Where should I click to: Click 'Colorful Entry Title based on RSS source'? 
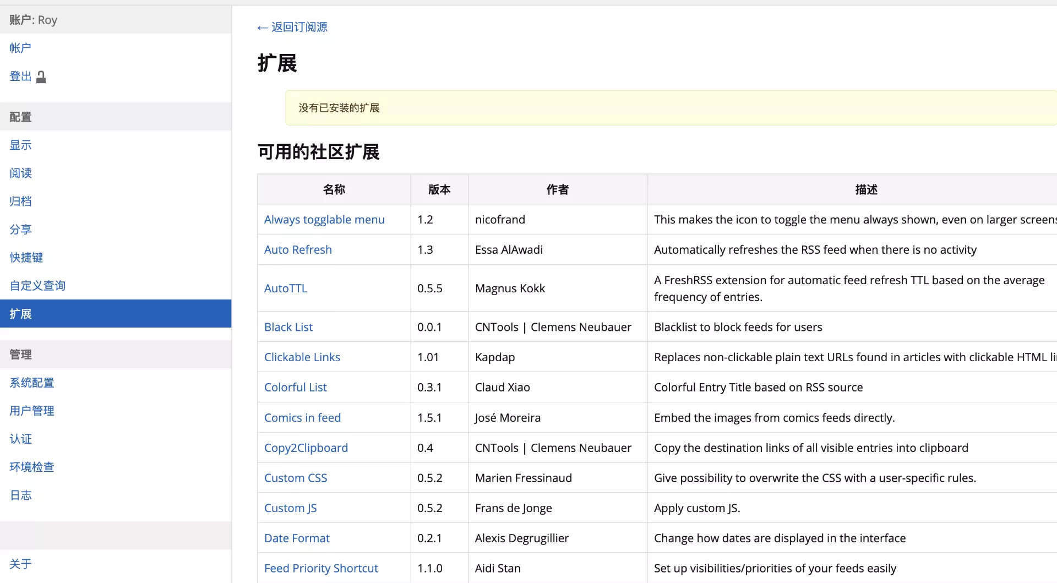(x=758, y=388)
